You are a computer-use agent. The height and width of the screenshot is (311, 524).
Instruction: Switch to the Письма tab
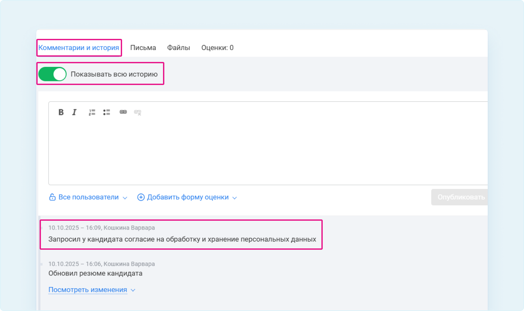click(143, 48)
